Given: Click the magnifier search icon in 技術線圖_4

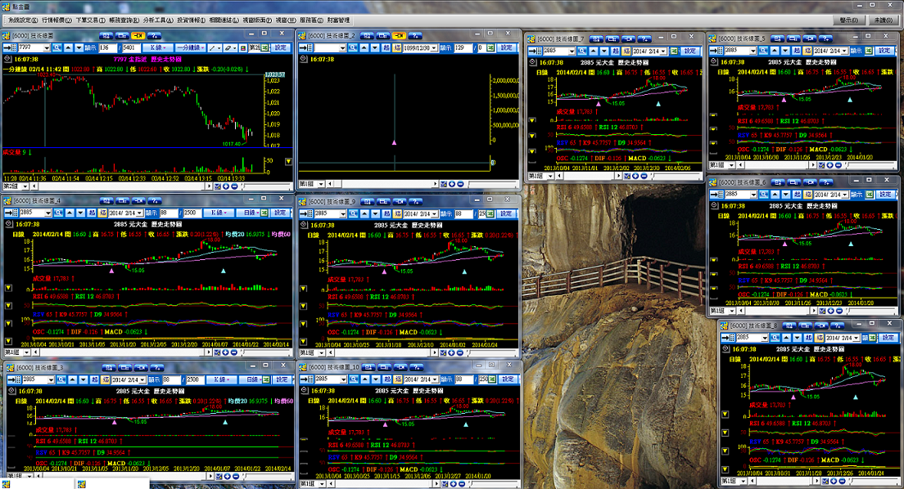Looking at the screenshot, I should point(58,213).
